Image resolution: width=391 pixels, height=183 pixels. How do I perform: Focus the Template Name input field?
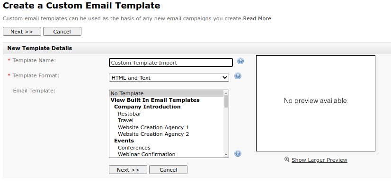pyautogui.click(x=171, y=63)
